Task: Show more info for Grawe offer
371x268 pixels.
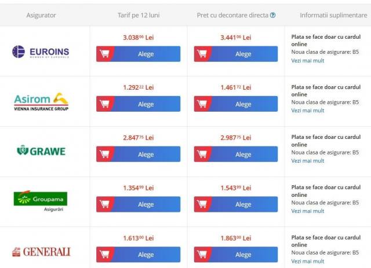Action: 307,161
